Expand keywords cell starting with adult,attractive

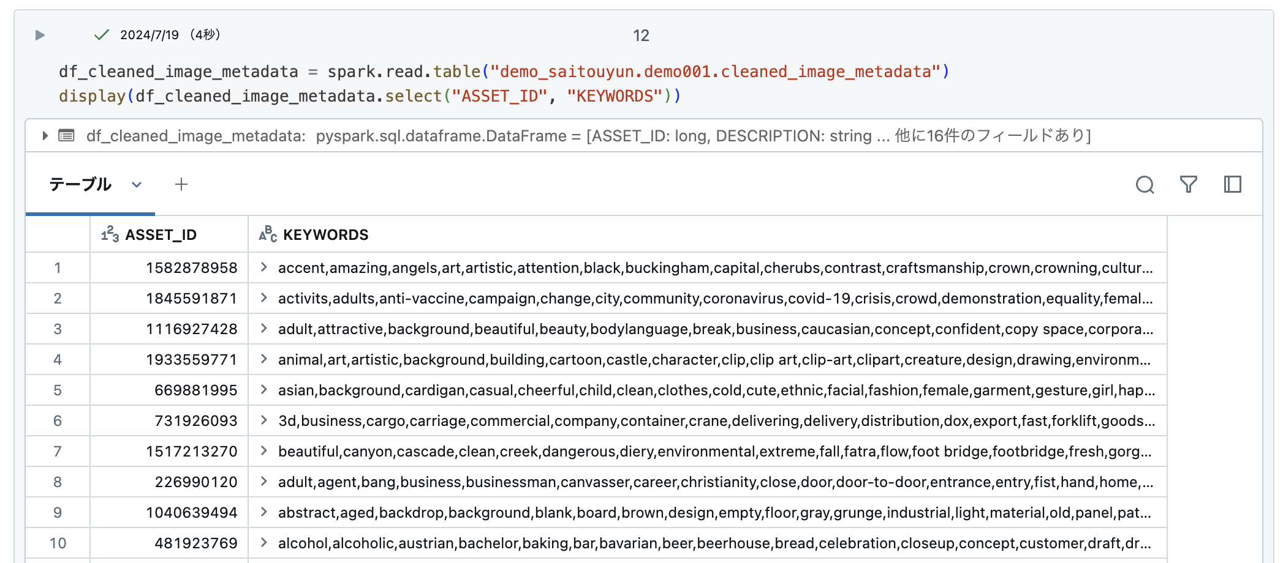click(263, 328)
